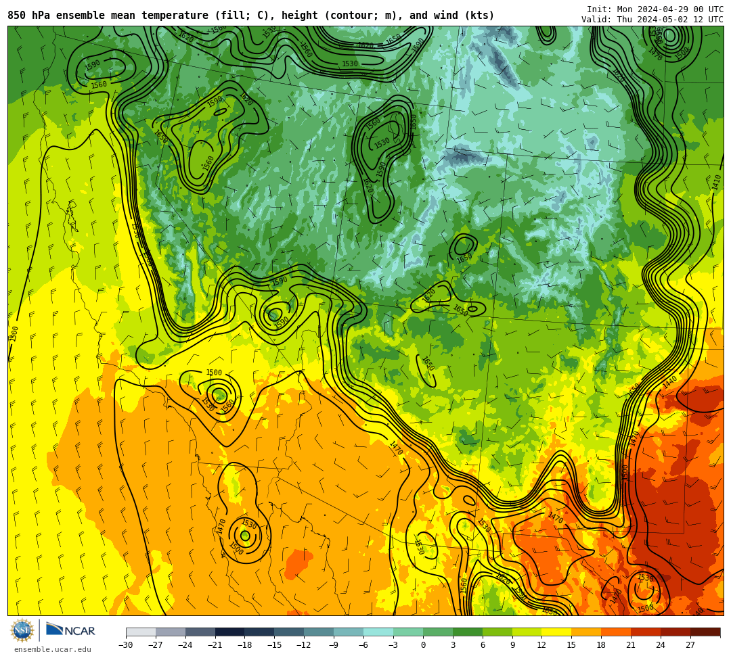731x658 pixels.
Task: Click the orange colorbar segment between 15 and 18
Action: [586, 632]
